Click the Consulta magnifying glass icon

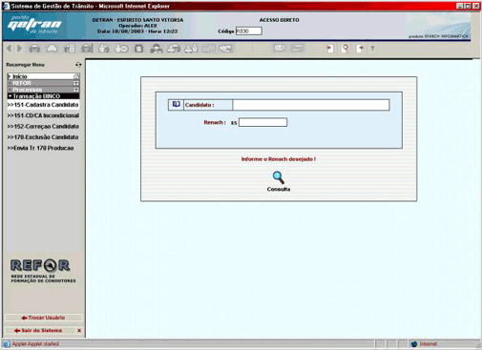tap(278, 177)
